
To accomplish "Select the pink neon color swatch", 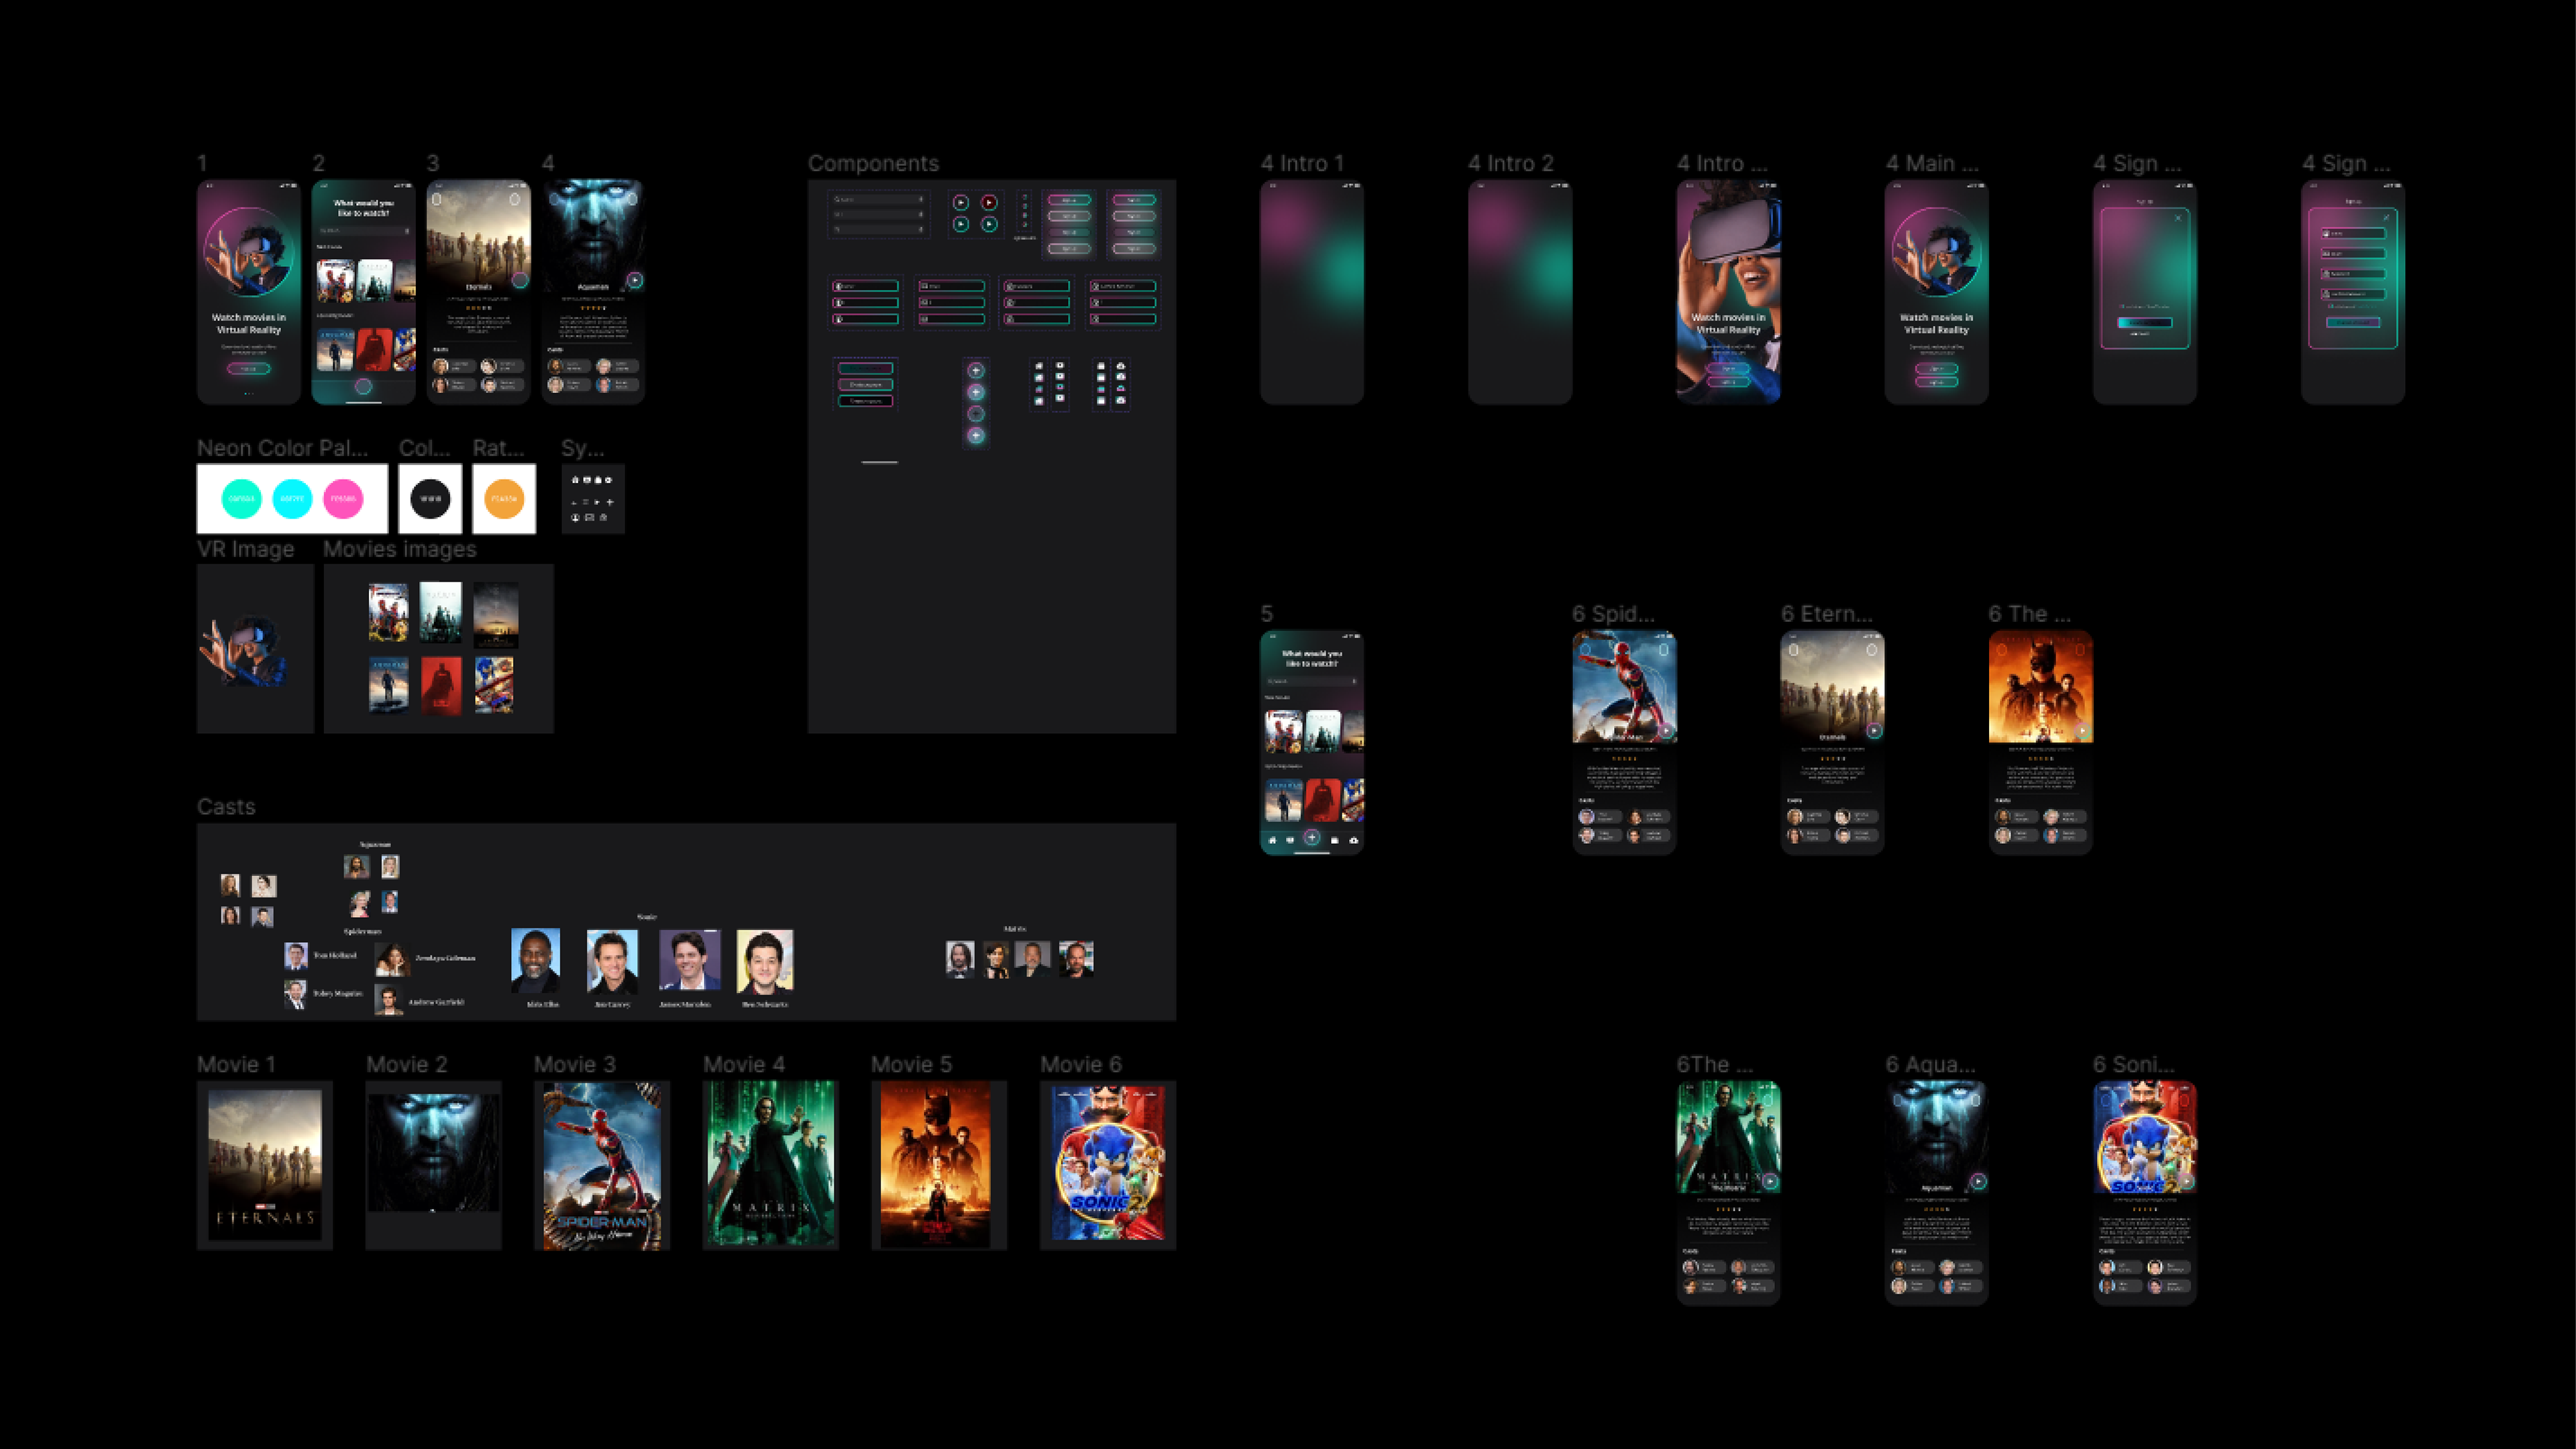I will [x=343, y=499].
